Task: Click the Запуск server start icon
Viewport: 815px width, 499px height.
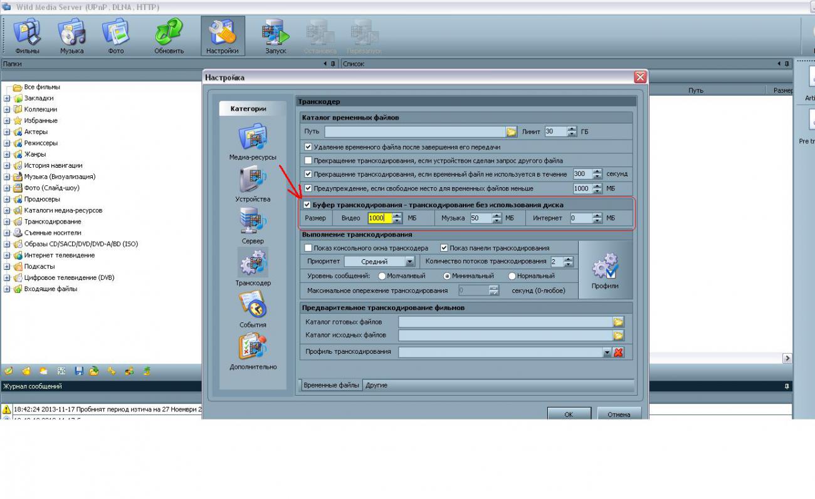Action: click(275, 36)
